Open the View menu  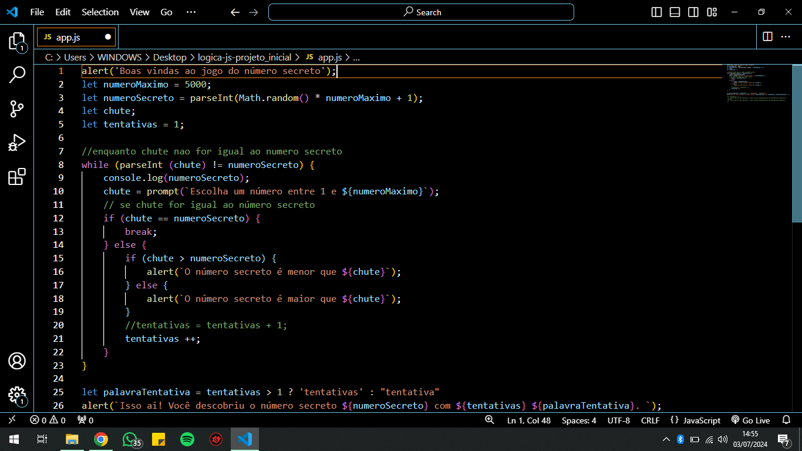[x=140, y=12]
